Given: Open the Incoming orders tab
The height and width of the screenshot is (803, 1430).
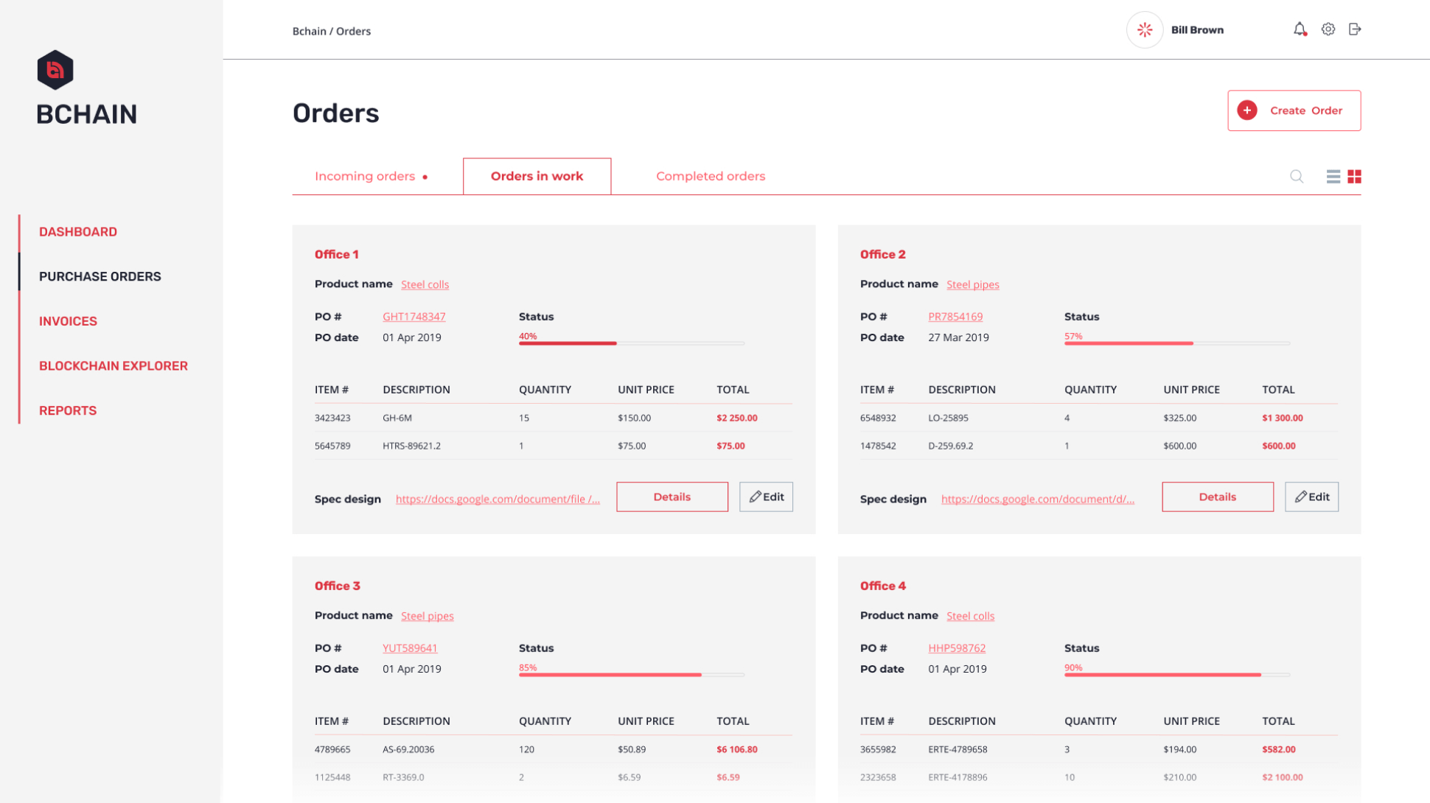Looking at the screenshot, I should (366, 177).
